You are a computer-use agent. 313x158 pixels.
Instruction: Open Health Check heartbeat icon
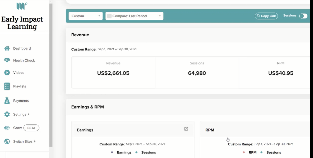pyautogui.click(x=7, y=60)
